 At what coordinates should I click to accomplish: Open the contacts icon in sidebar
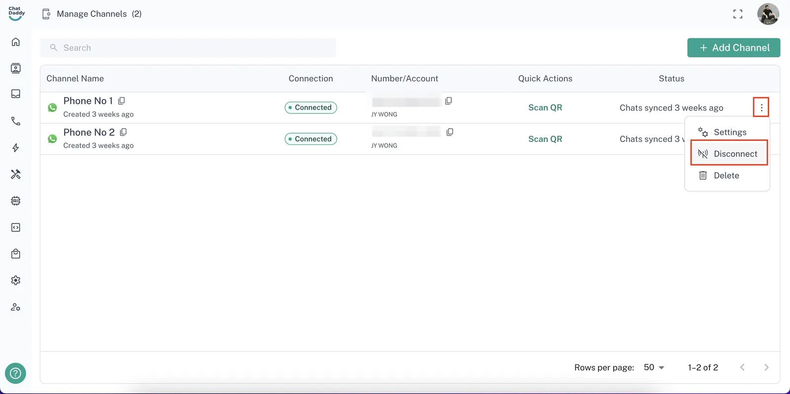click(16, 68)
